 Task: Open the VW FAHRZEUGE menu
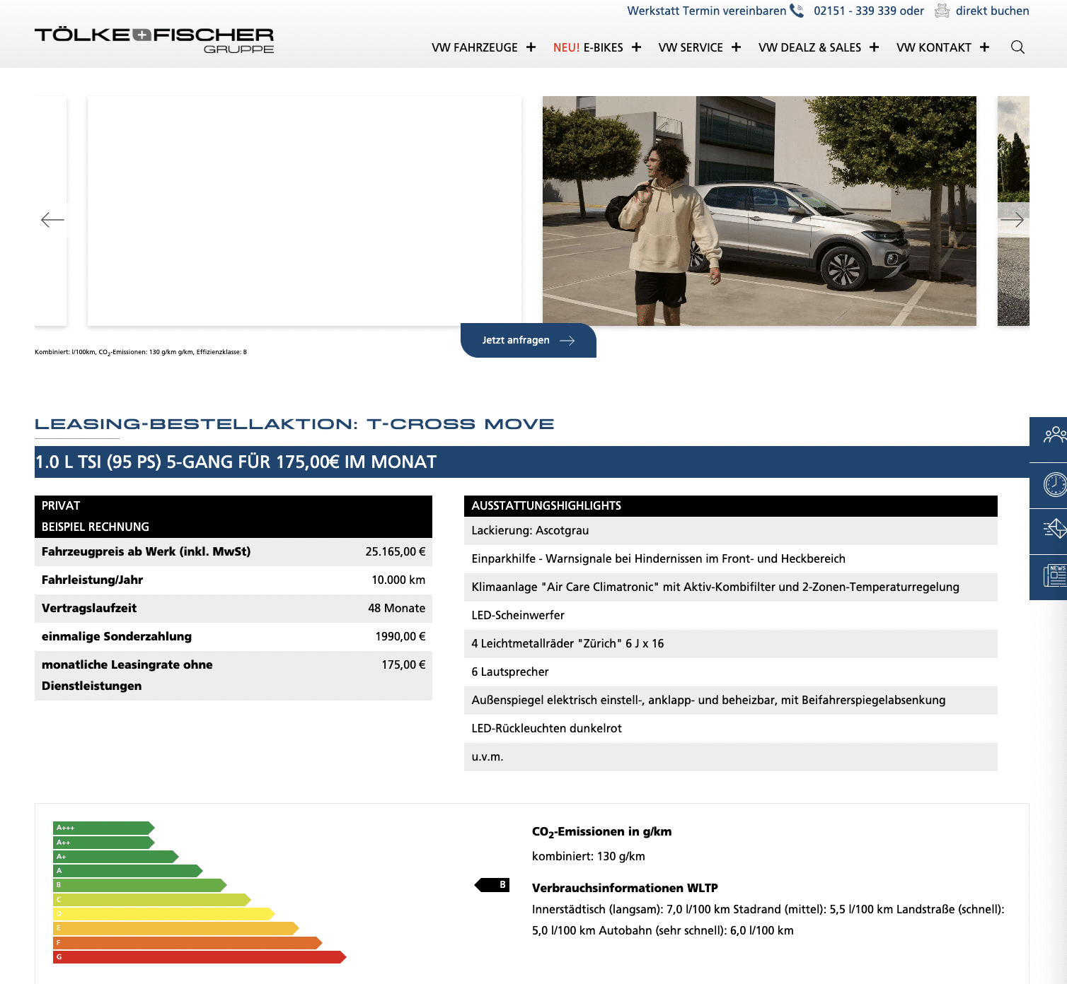click(x=475, y=47)
